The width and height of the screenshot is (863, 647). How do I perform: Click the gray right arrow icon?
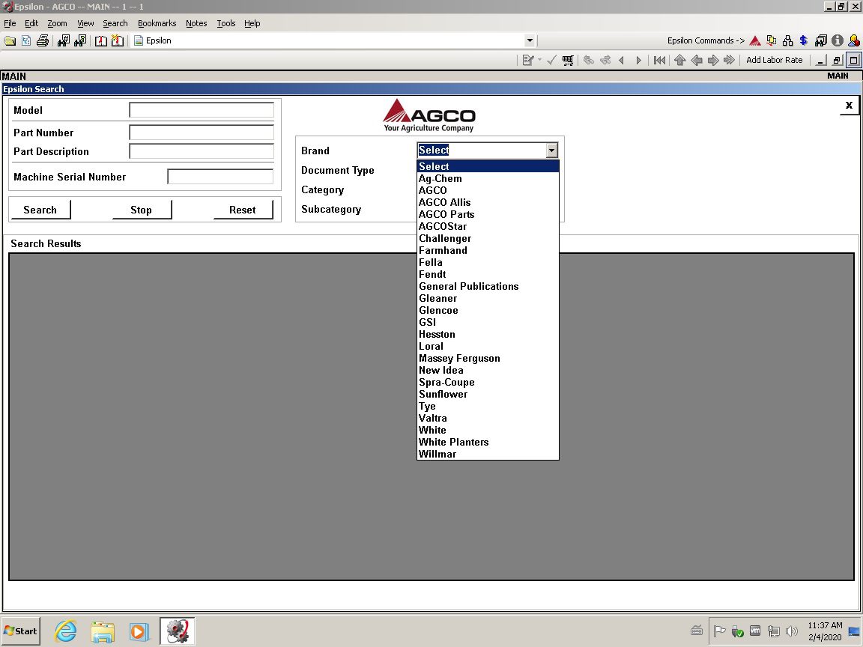coord(712,60)
